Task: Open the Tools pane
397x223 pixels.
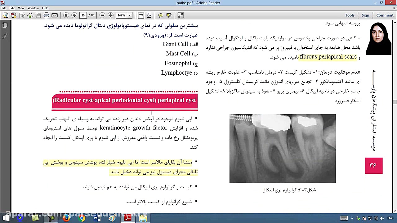Action: 350,15
